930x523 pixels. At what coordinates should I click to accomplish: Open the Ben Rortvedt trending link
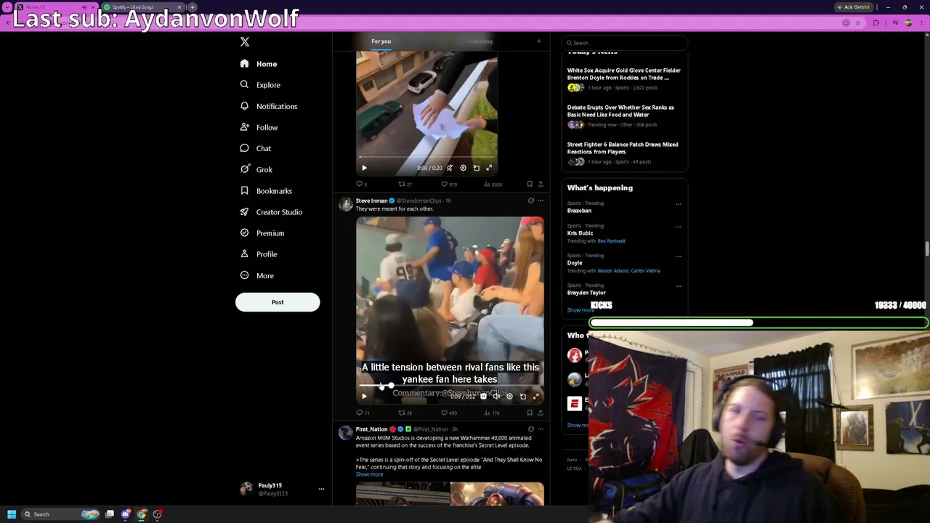pos(611,241)
